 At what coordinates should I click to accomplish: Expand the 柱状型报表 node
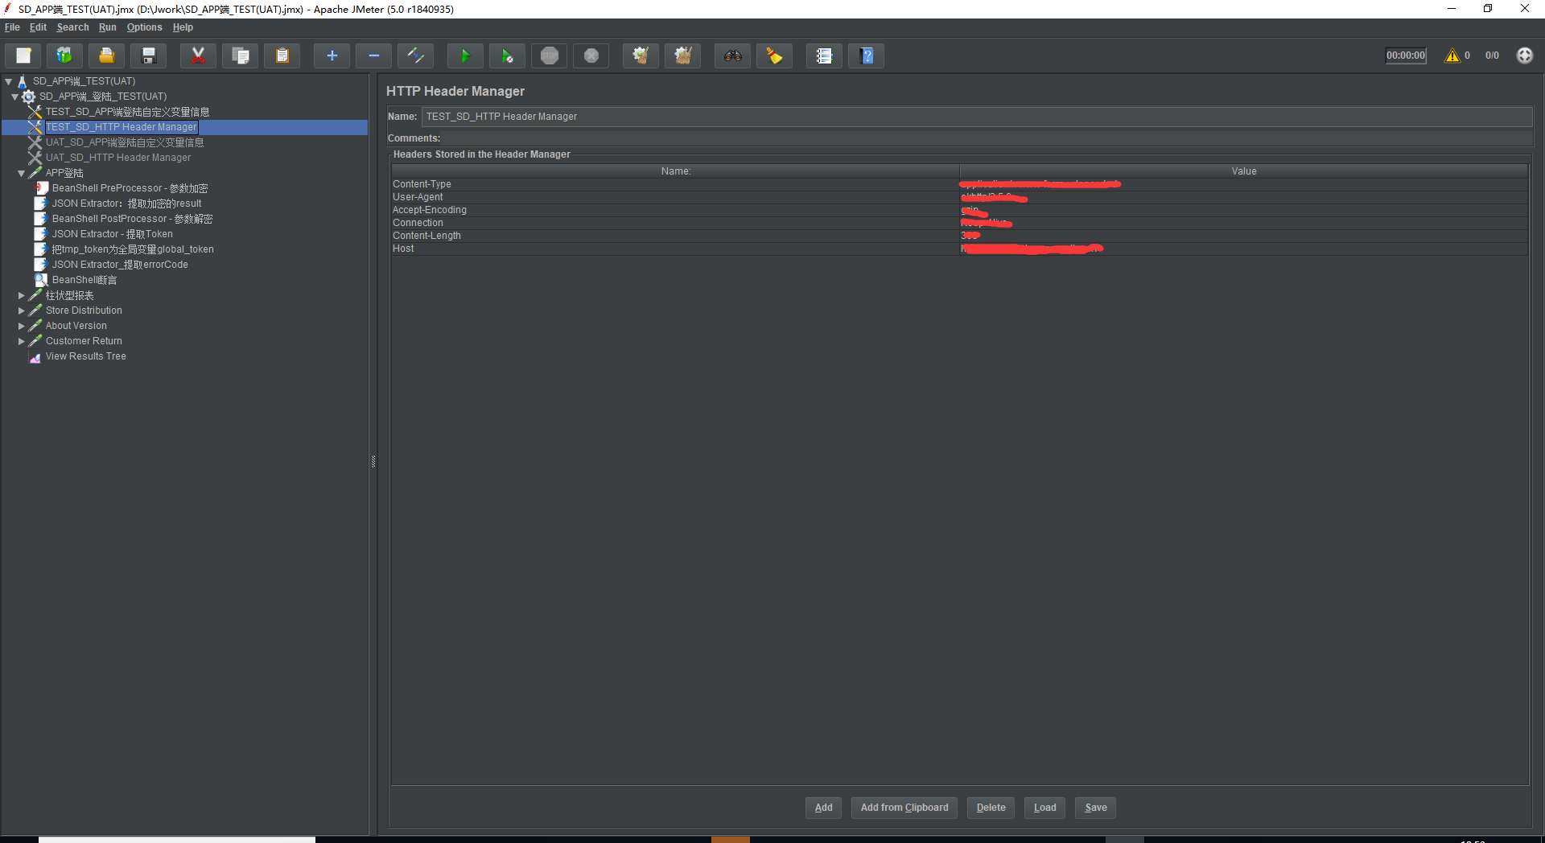point(22,295)
